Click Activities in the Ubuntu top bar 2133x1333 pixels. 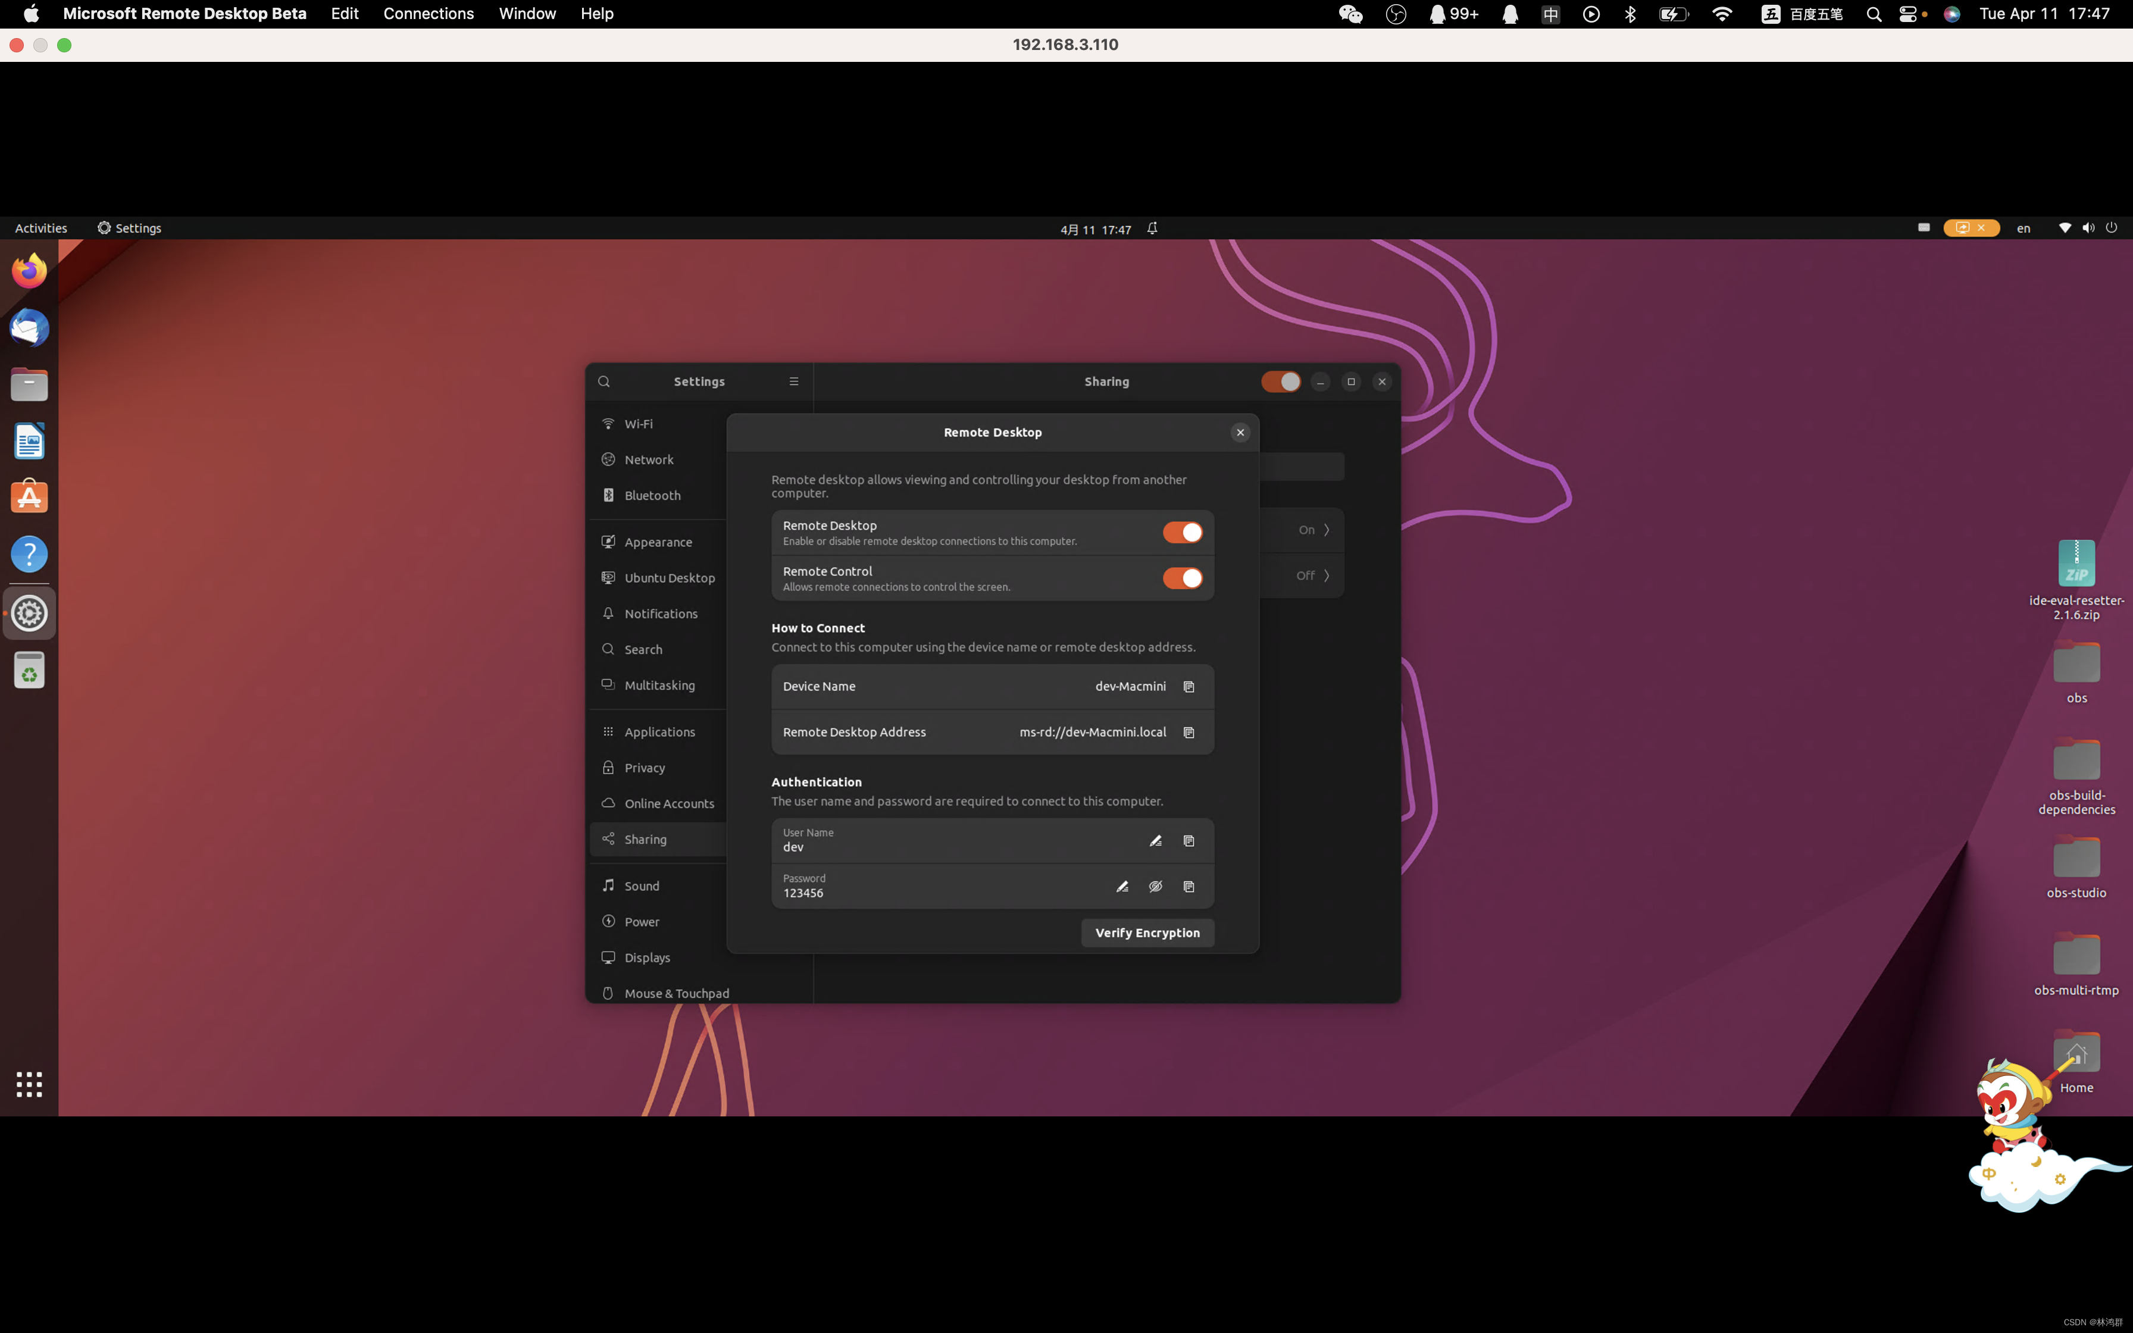(x=40, y=227)
